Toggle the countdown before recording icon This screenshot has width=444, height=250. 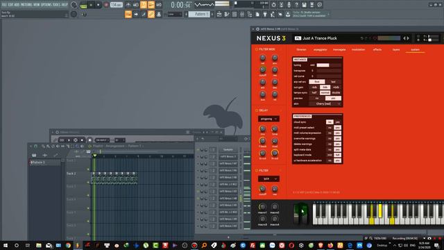[144, 5]
